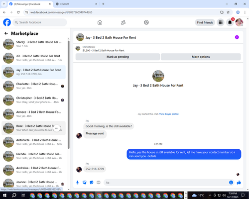Show hidden system tray icons
The image size is (249, 199).
tap(210, 196)
